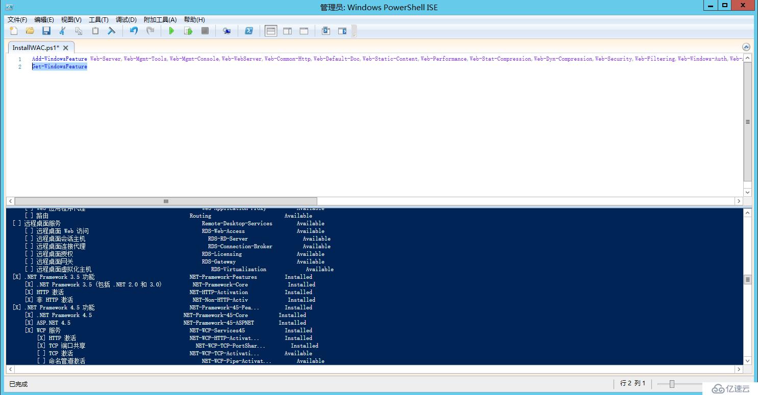The width and height of the screenshot is (758, 395).
Task: Click Web-Mgmt-Tools in the script line
Action: pyautogui.click(x=145, y=59)
